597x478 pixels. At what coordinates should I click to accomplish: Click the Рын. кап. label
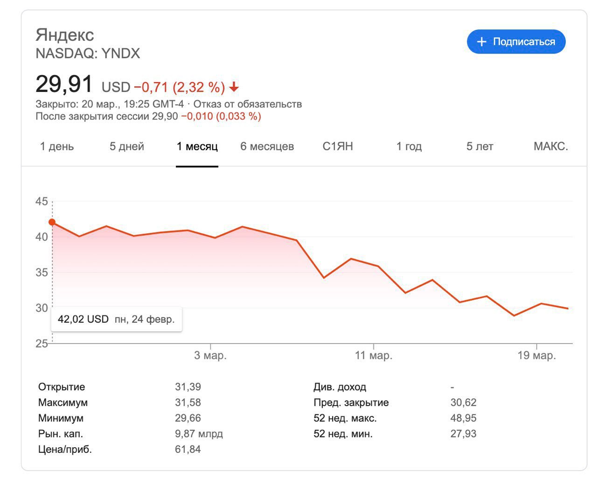[61, 434]
